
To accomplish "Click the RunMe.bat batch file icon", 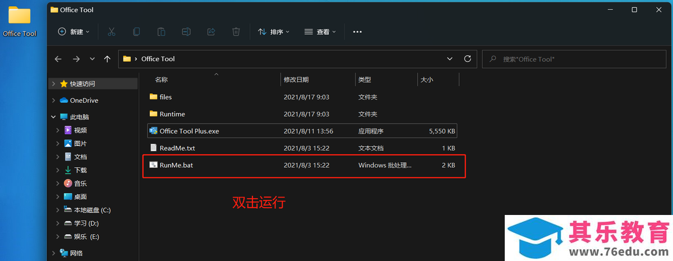I will click(154, 165).
